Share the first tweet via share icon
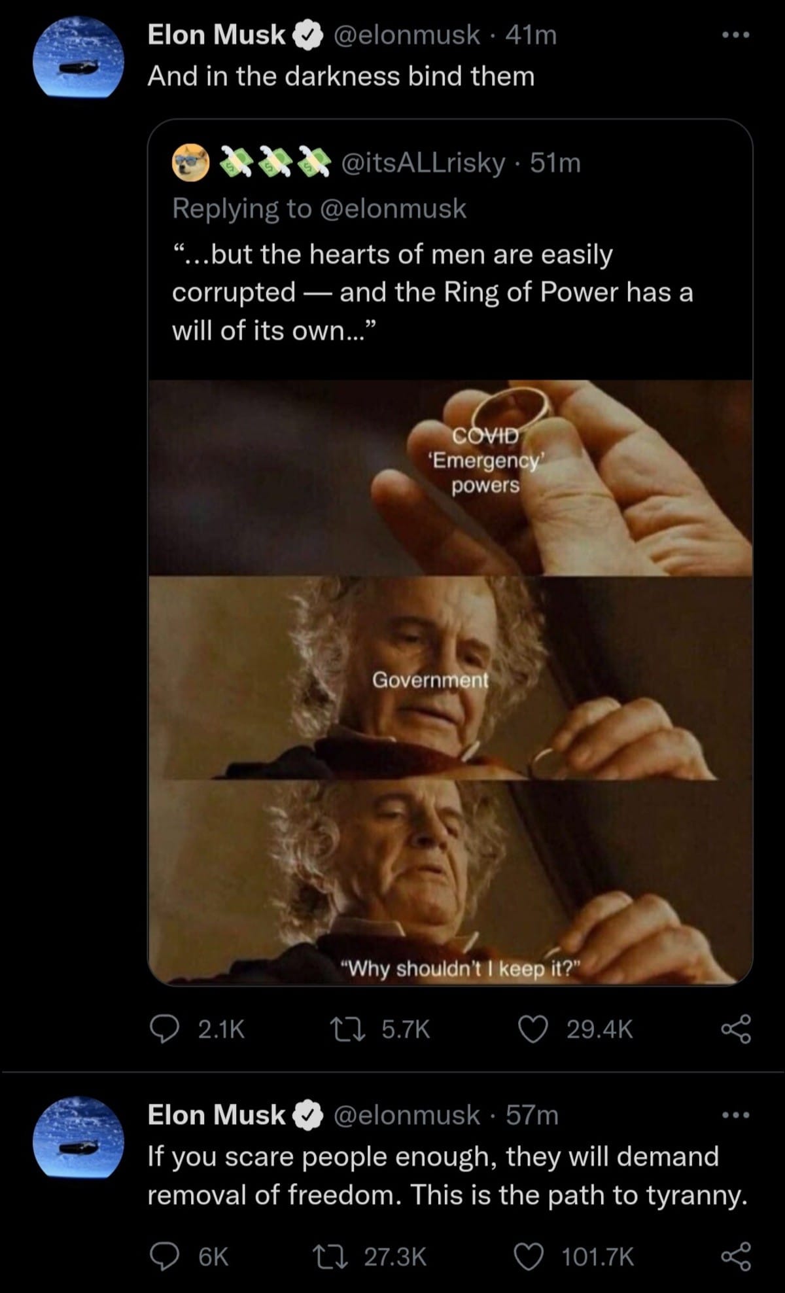The image size is (785, 1293). (737, 1030)
